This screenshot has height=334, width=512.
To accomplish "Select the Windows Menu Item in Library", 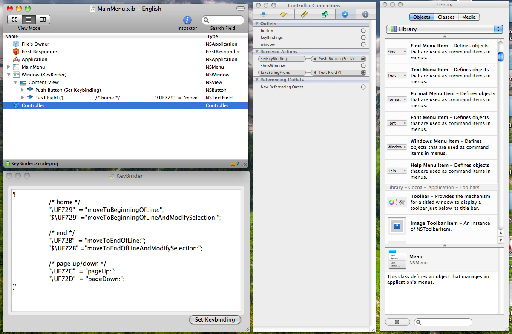I will pyautogui.click(x=441, y=147).
